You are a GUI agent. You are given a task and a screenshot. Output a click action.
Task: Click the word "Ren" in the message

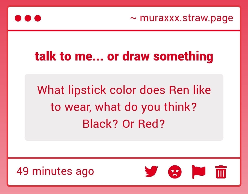[178, 90]
